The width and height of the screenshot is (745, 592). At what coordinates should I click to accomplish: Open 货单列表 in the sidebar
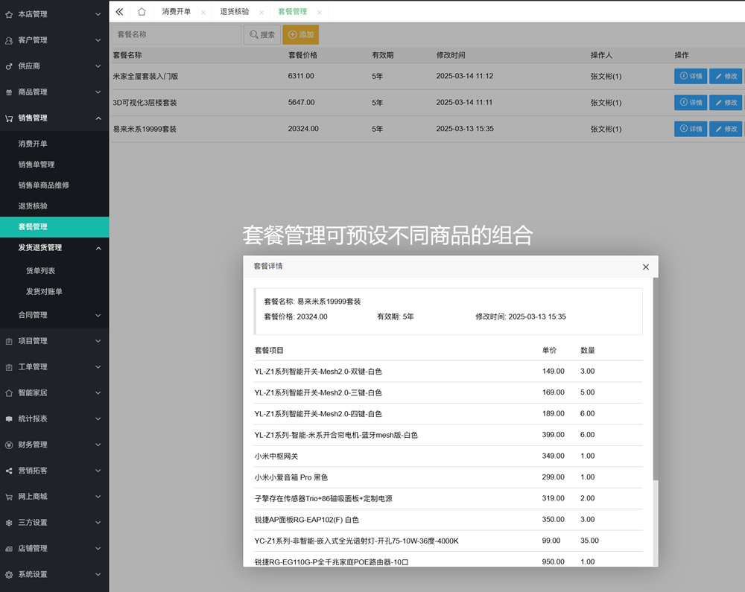click(40, 270)
